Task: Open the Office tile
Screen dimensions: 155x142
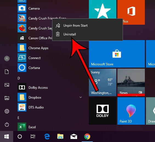Action: click(x=131, y=11)
